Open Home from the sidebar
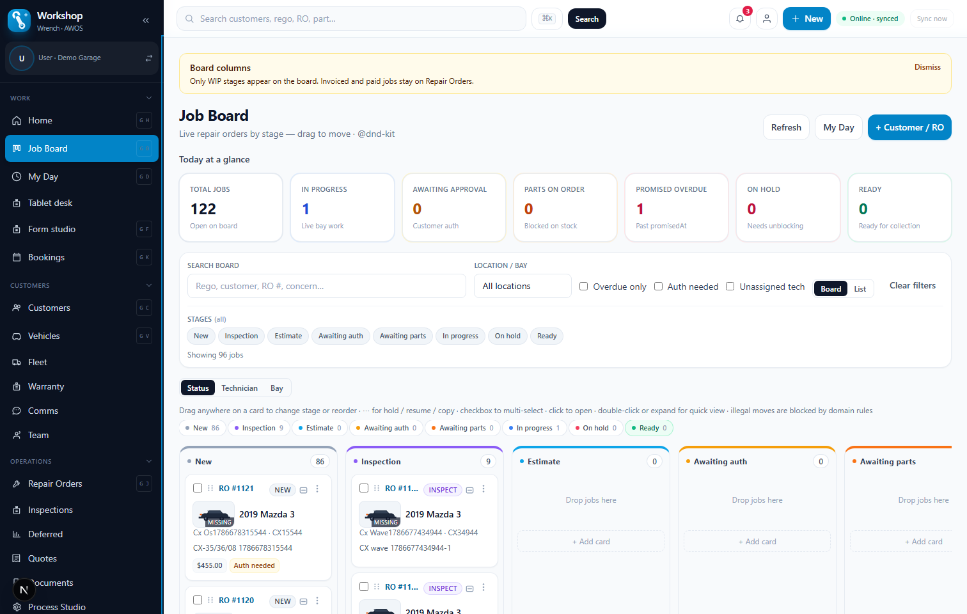This screenshot has width=967, height=614. (x=82, y=120)
